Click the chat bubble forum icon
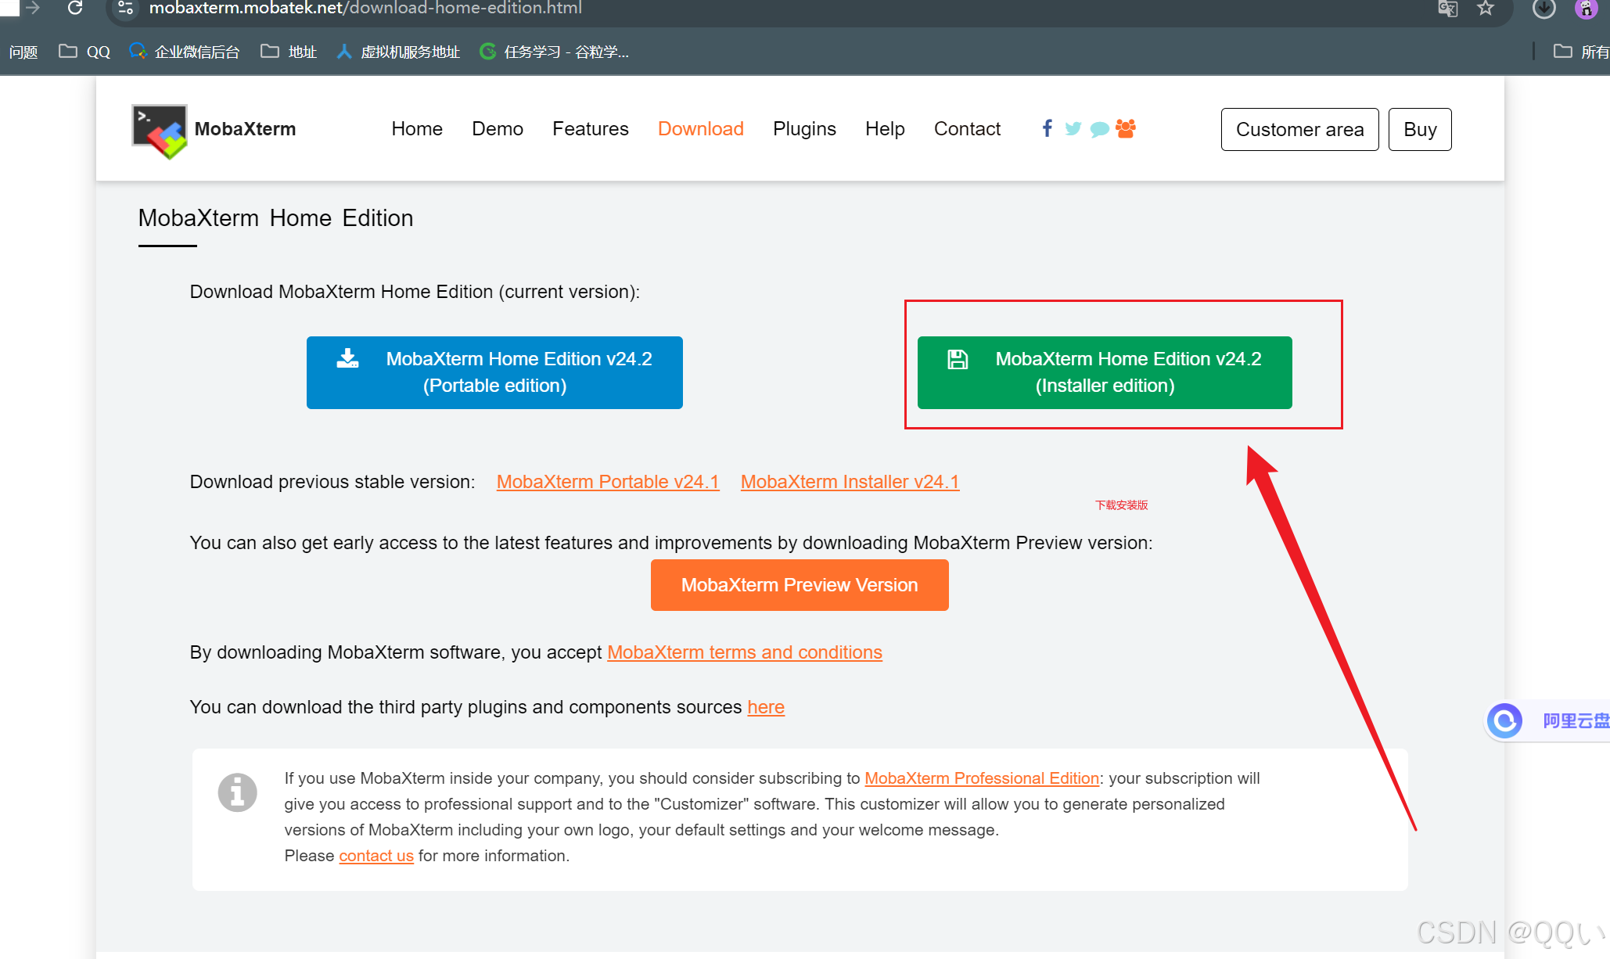This screenshot has width=1610, height=959. (1099, 129)
